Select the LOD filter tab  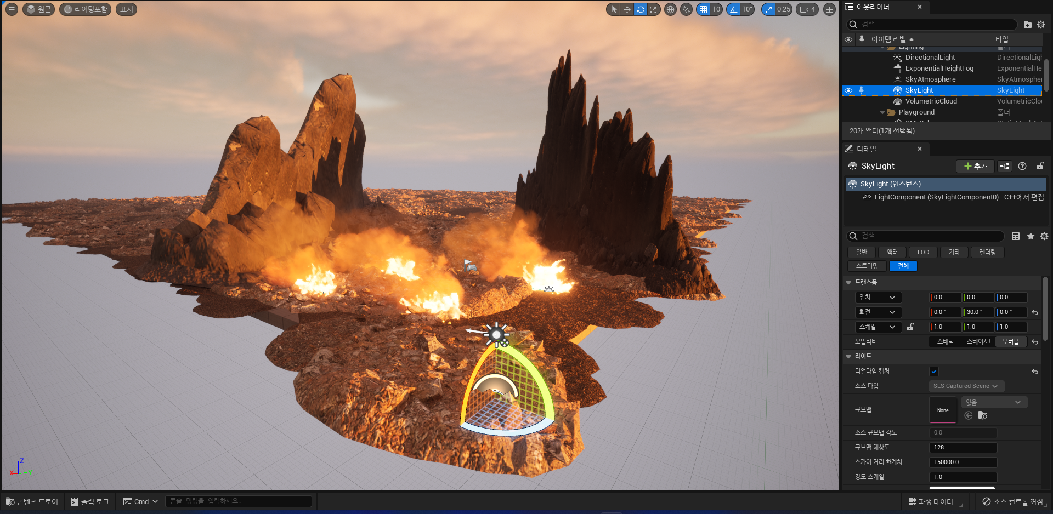(x=923, y=252)
